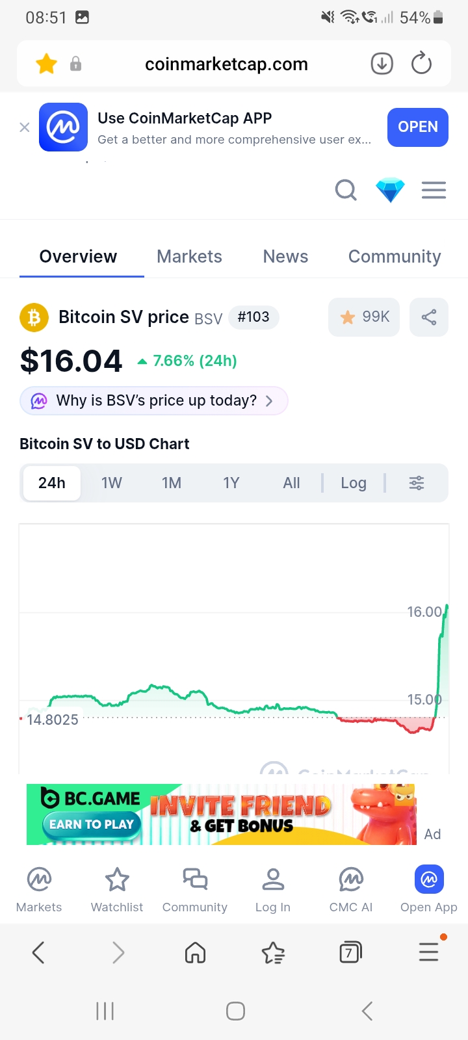Open the blue diamond rewards icon
This screenshot has width=468, height=1040.
click(x=390, y=190)
